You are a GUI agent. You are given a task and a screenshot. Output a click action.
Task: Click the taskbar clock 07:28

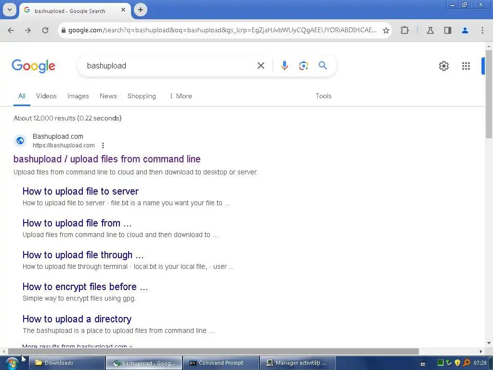pos(480,363)
